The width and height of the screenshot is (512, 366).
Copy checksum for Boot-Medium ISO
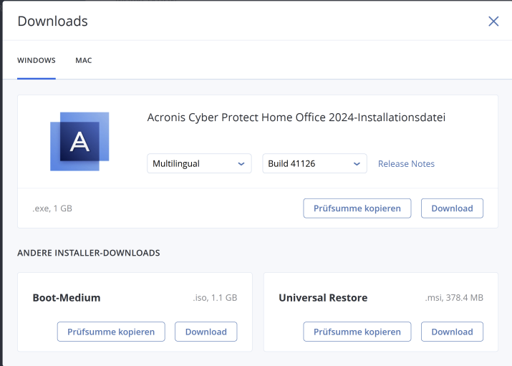tap(111, 332)
